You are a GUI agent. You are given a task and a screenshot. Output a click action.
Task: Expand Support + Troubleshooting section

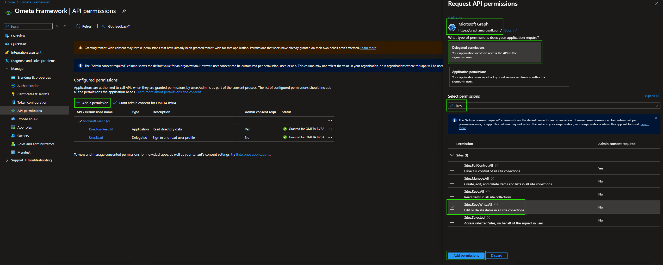(x=7, y=160)
